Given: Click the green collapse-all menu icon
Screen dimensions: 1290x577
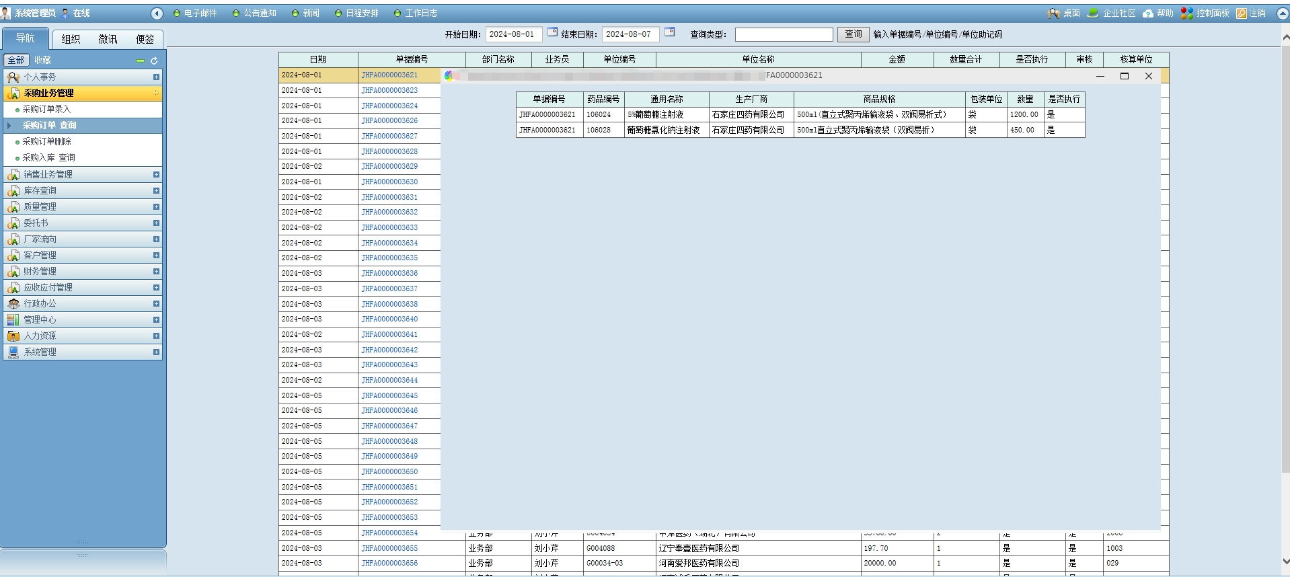Looking at the screenshot, I should click(x=140, y=61).
